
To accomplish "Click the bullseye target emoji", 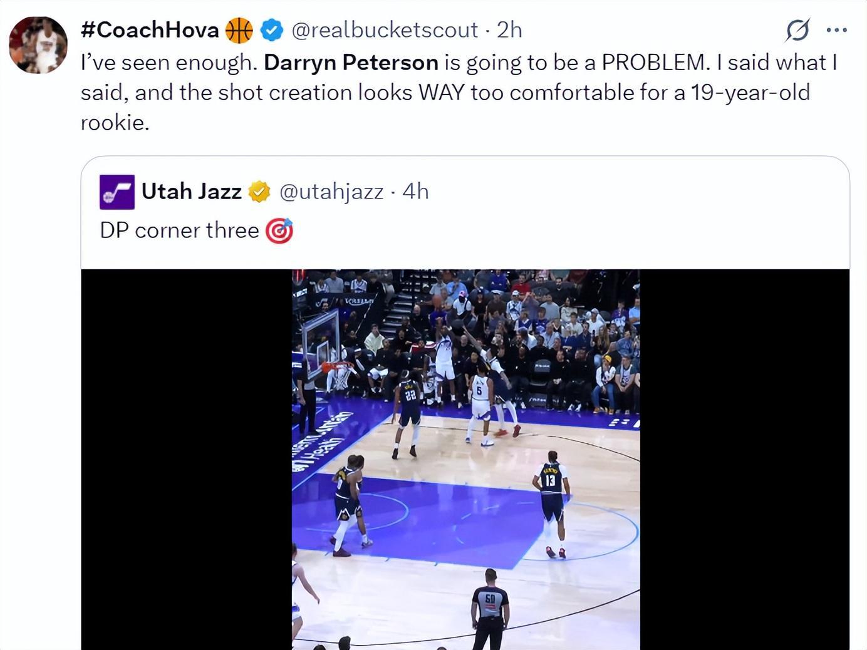I will pos(279,230).
